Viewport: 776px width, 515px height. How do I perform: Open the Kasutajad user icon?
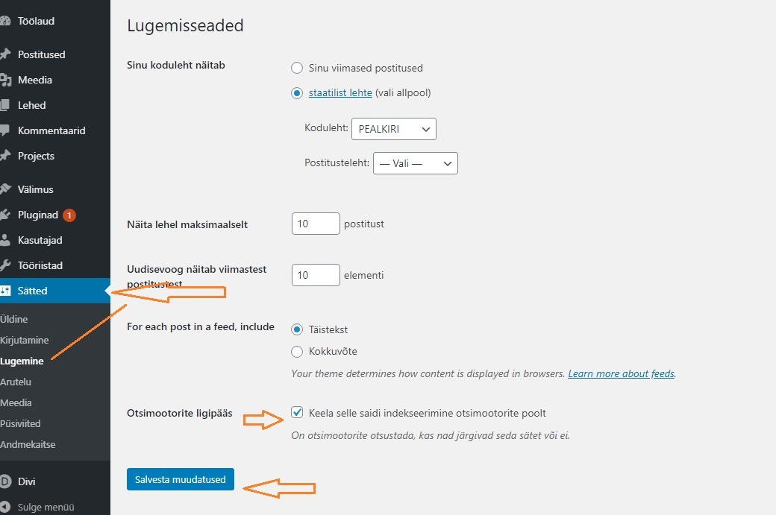[4, 240]
